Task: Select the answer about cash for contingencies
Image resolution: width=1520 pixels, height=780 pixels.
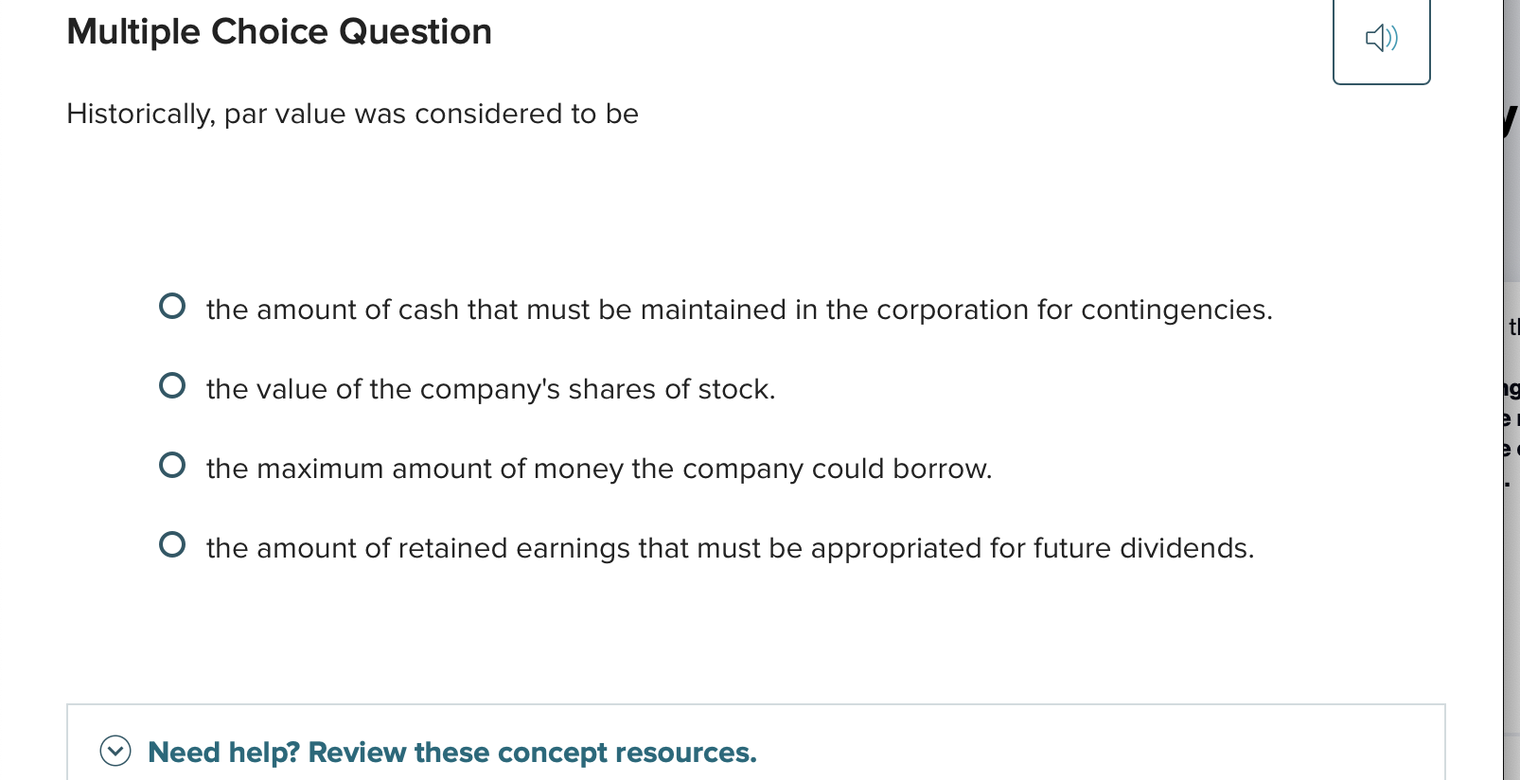Action: coord(172,305)
